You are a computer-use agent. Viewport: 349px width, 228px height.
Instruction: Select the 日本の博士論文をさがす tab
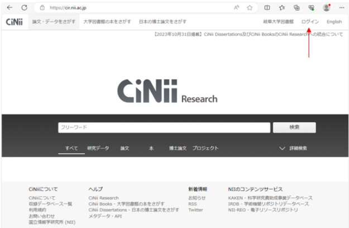162,22
